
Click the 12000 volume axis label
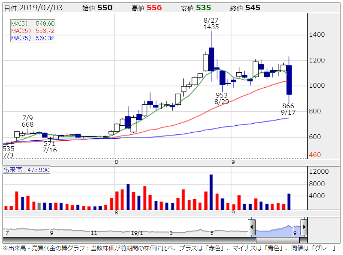[x=319, y=172]
